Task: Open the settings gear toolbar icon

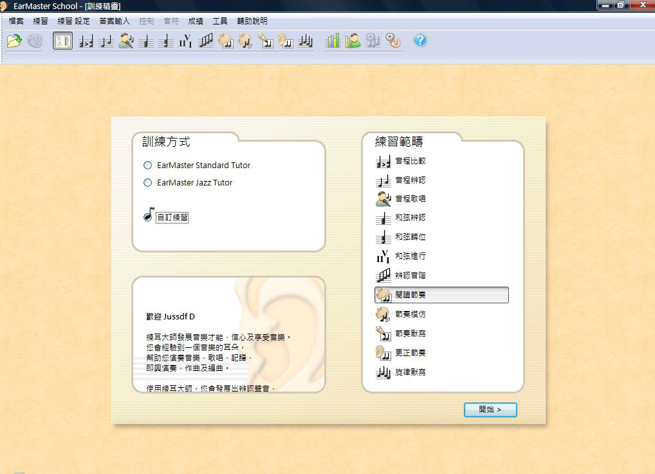Action: [392, 41]
